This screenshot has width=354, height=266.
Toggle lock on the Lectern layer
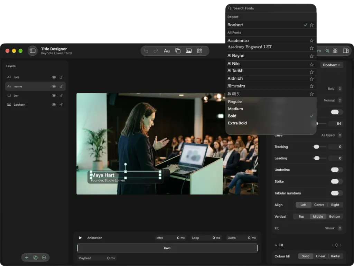pyautogui.click(x=61, y=104)
